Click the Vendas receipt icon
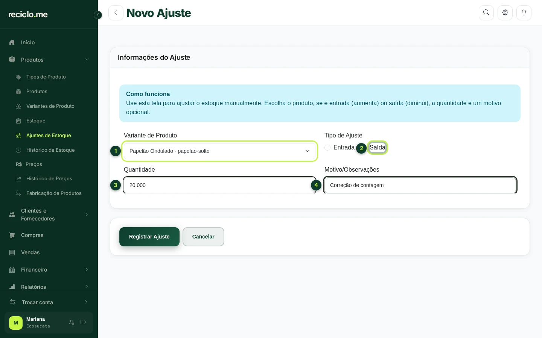This screenshot has height=338, width=542. tap(12, 253)
